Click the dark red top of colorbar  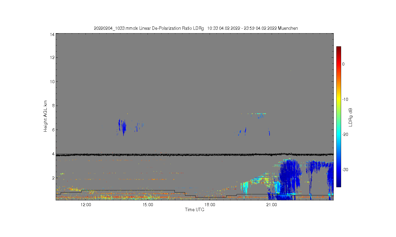[339, 49]
